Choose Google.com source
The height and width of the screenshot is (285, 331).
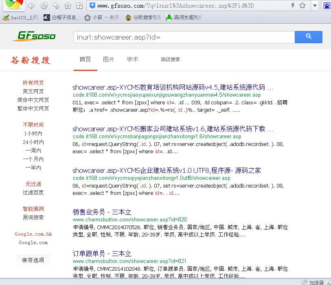point(33,243)
